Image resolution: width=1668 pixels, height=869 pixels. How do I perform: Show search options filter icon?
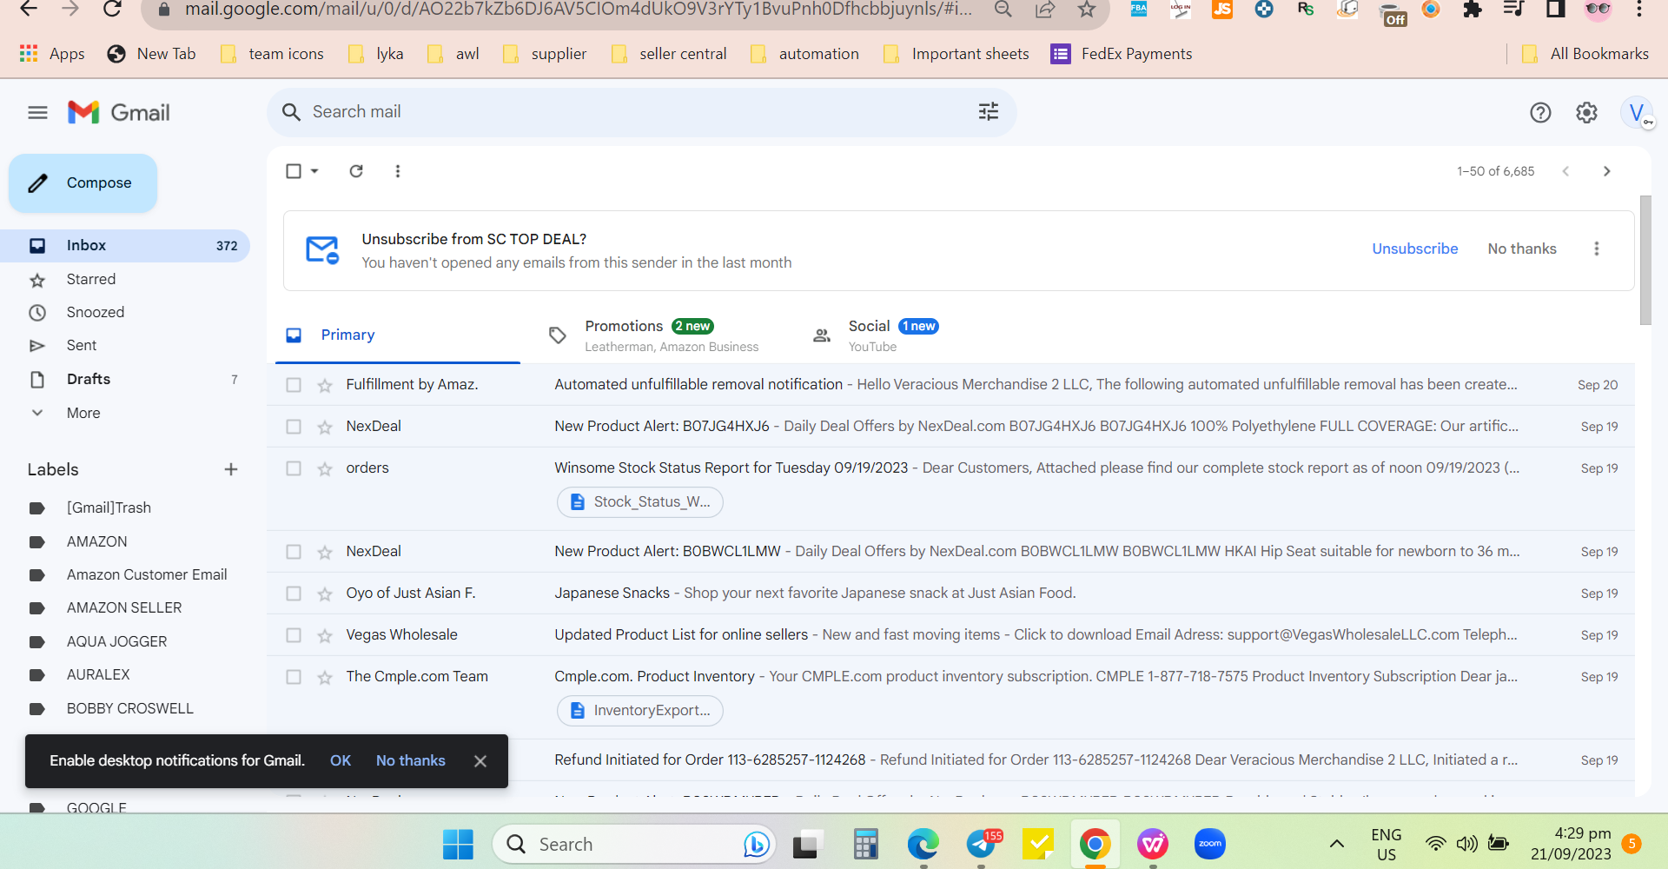(x=989, y=111)
